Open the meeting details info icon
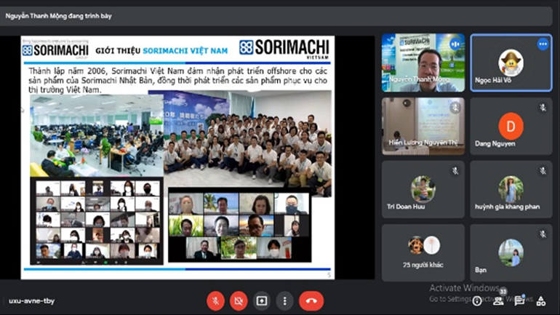 click(x=478, y=300)
